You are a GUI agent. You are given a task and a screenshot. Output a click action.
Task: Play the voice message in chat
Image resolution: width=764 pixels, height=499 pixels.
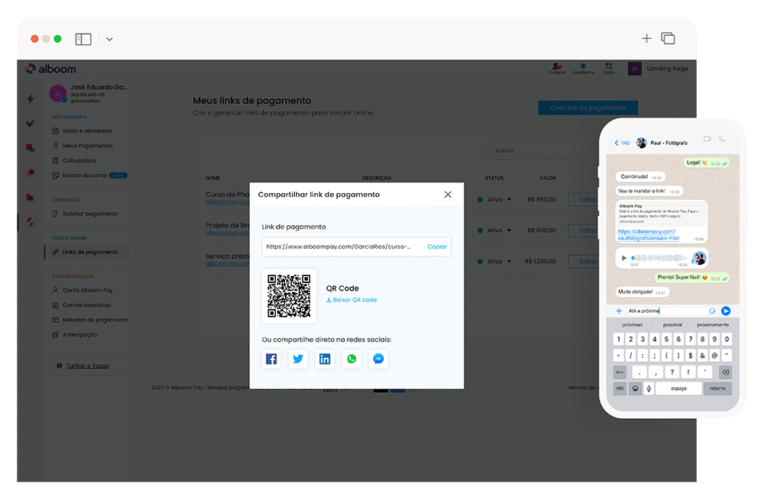(x=623, y=258)
